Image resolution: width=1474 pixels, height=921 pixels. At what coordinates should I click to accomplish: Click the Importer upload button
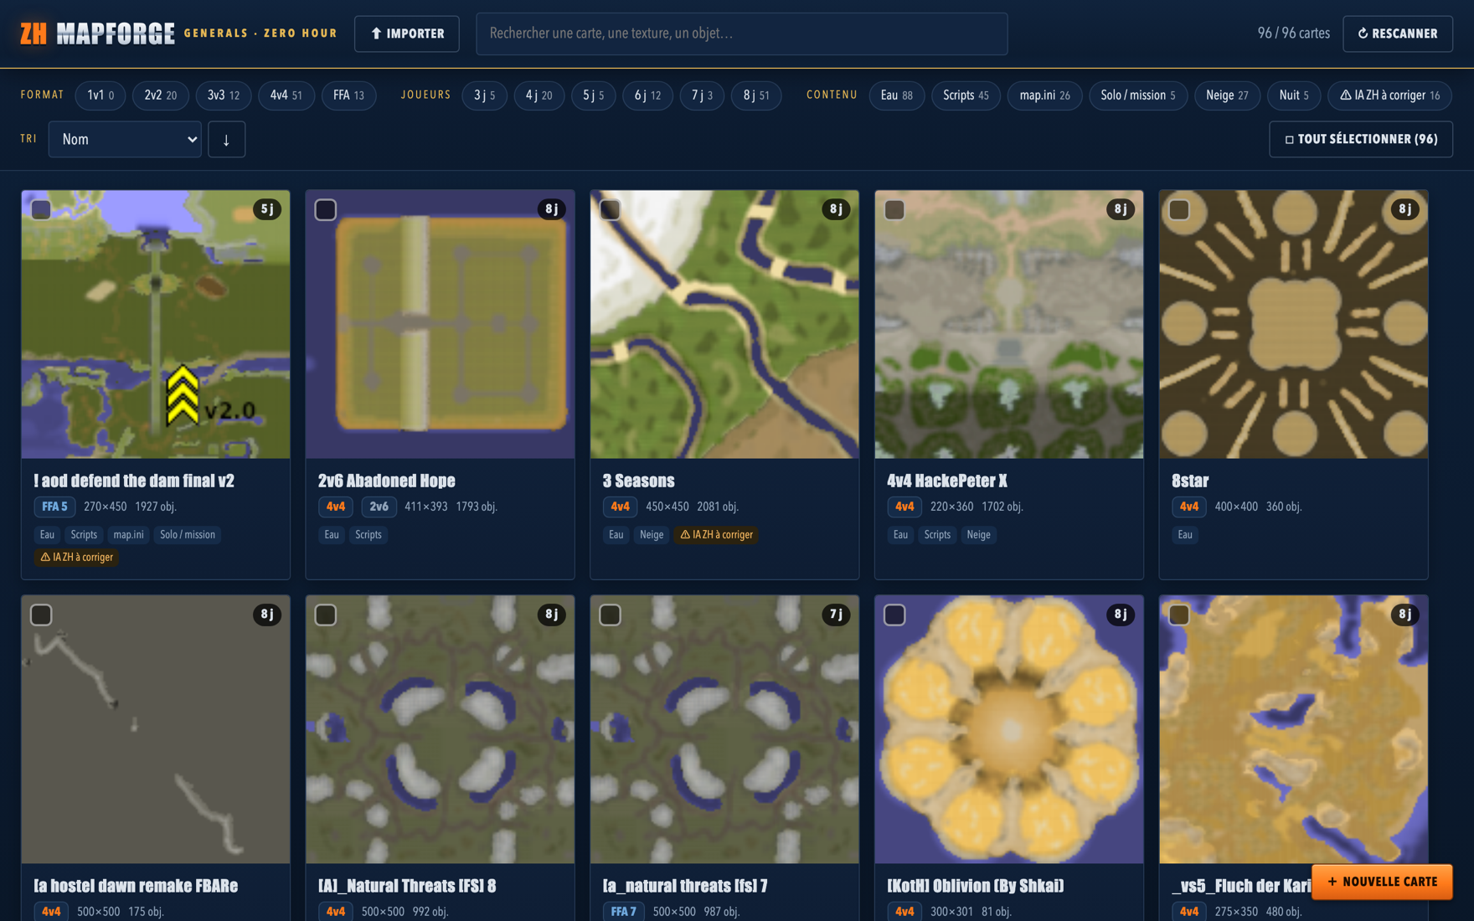[x=407, y=33]
